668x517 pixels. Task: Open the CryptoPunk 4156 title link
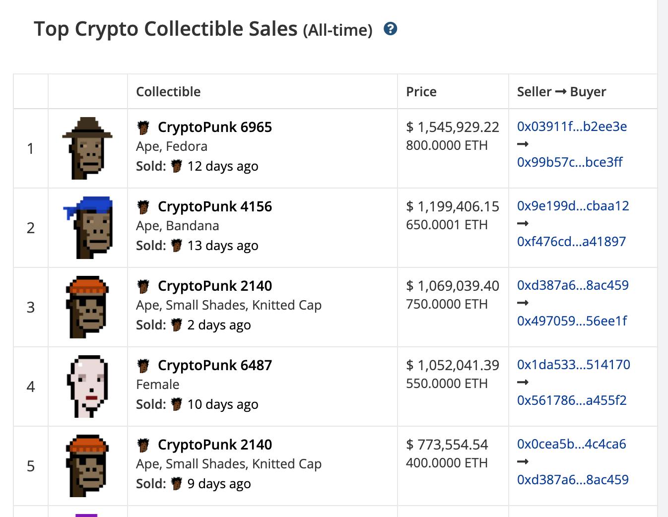click(x=215, y=206)
